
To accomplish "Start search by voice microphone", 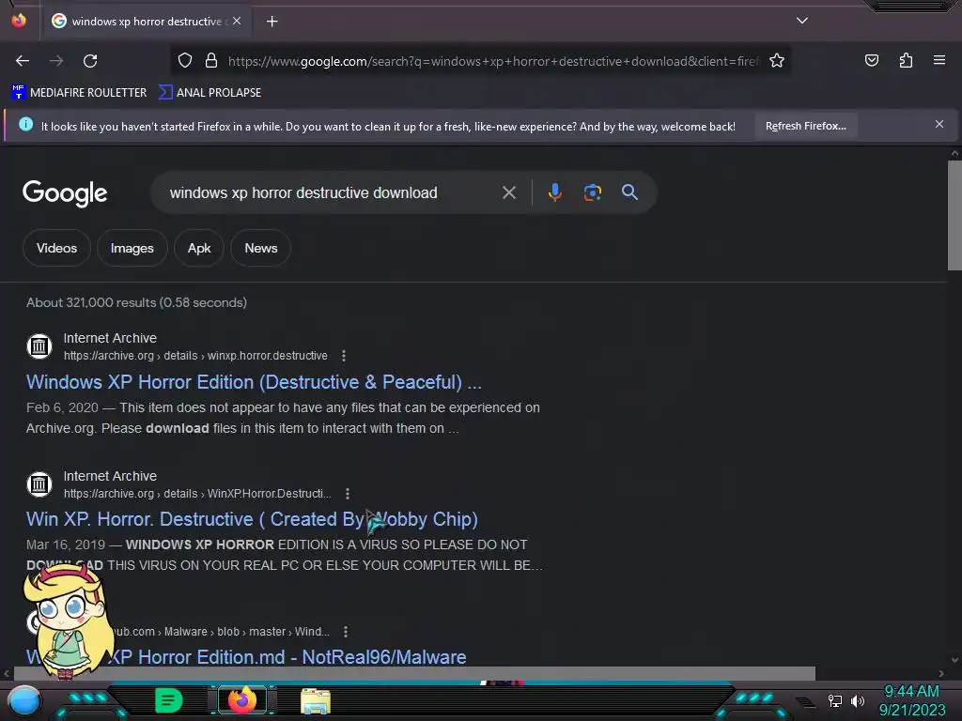I will click(x=554, y=192).
